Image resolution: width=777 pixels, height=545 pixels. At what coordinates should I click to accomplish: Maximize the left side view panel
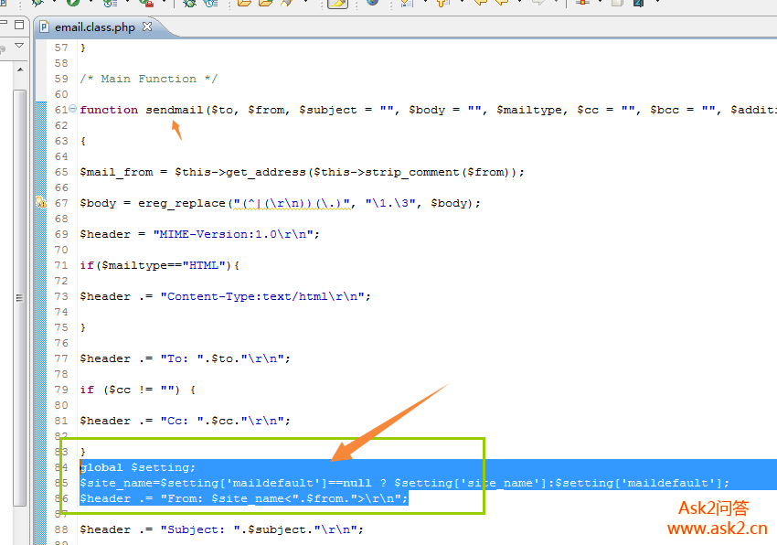point(20,26)
